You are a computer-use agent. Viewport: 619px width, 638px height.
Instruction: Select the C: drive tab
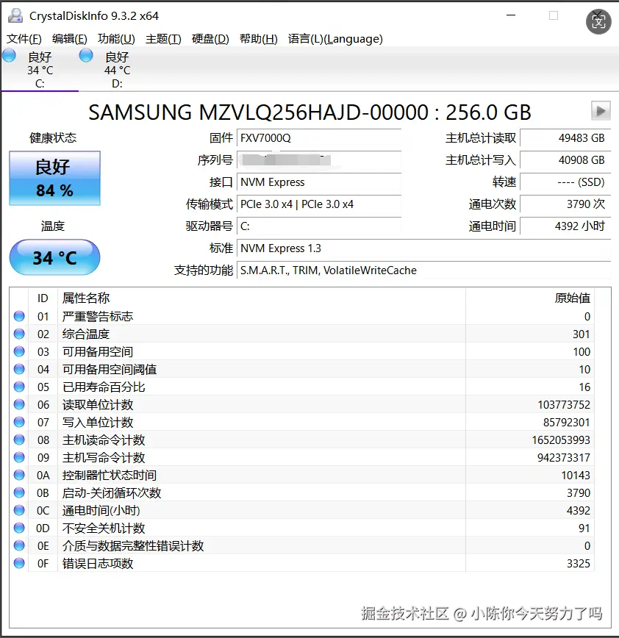click(37, 70)
